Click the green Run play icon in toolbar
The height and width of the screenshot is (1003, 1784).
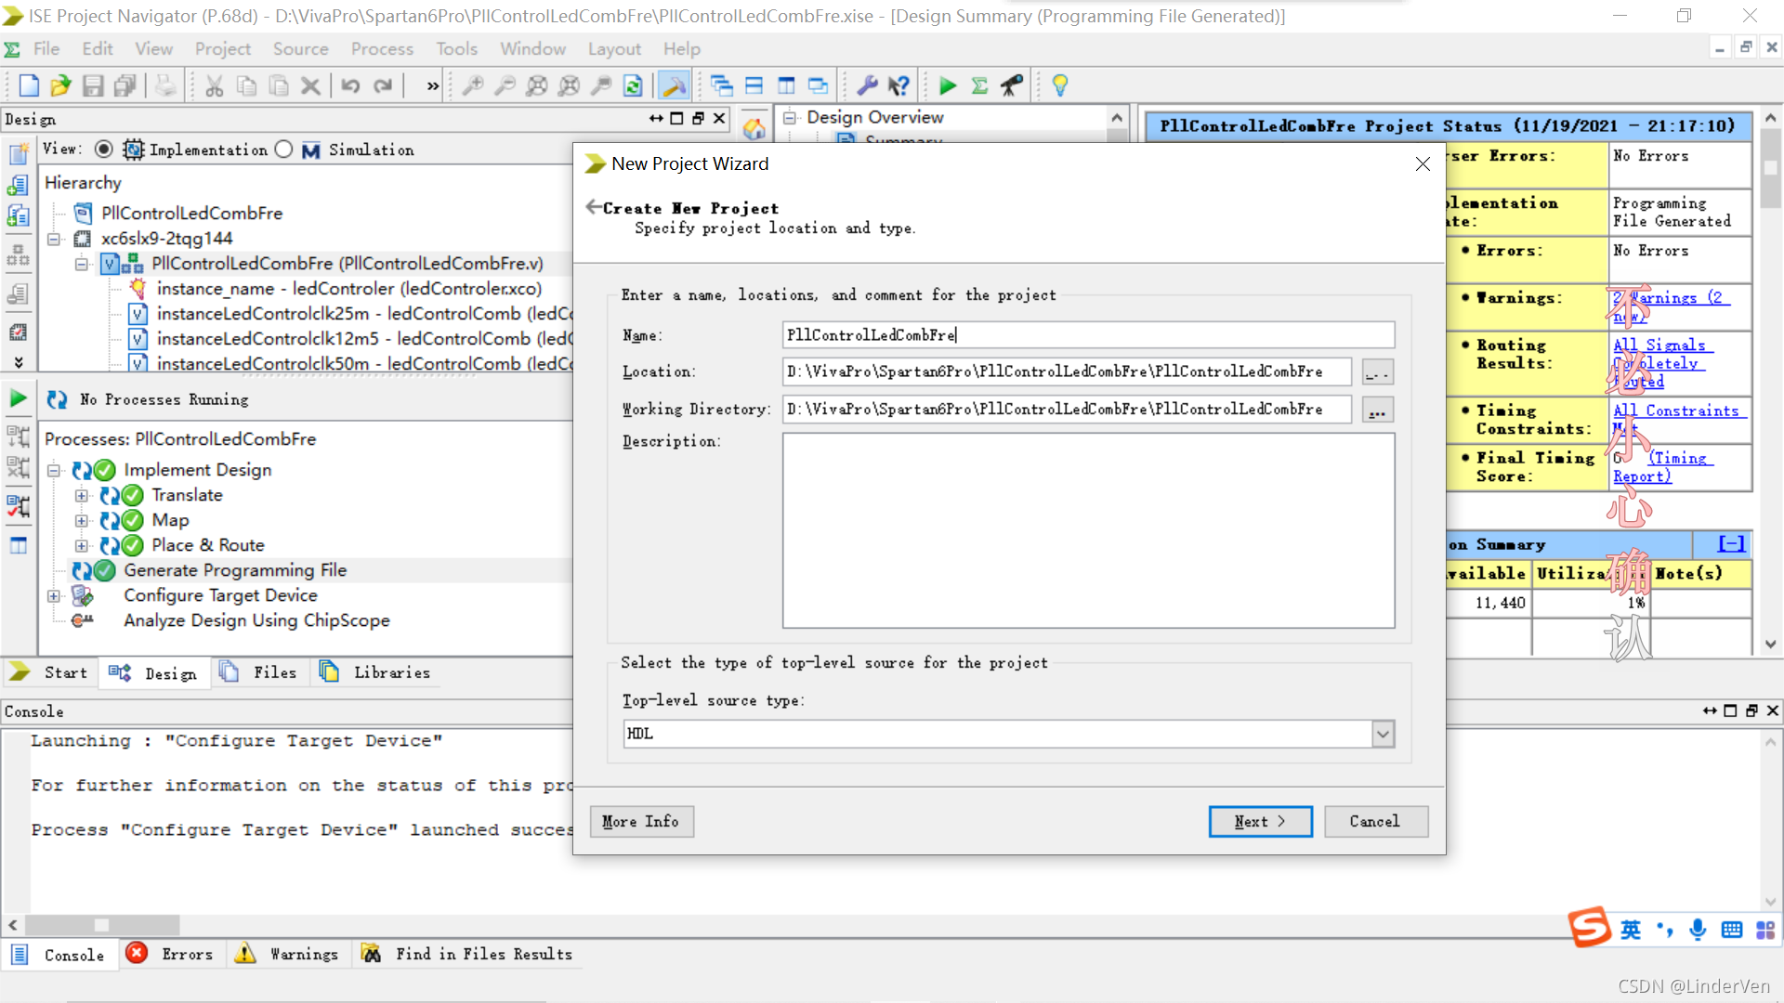click(947, 86)
